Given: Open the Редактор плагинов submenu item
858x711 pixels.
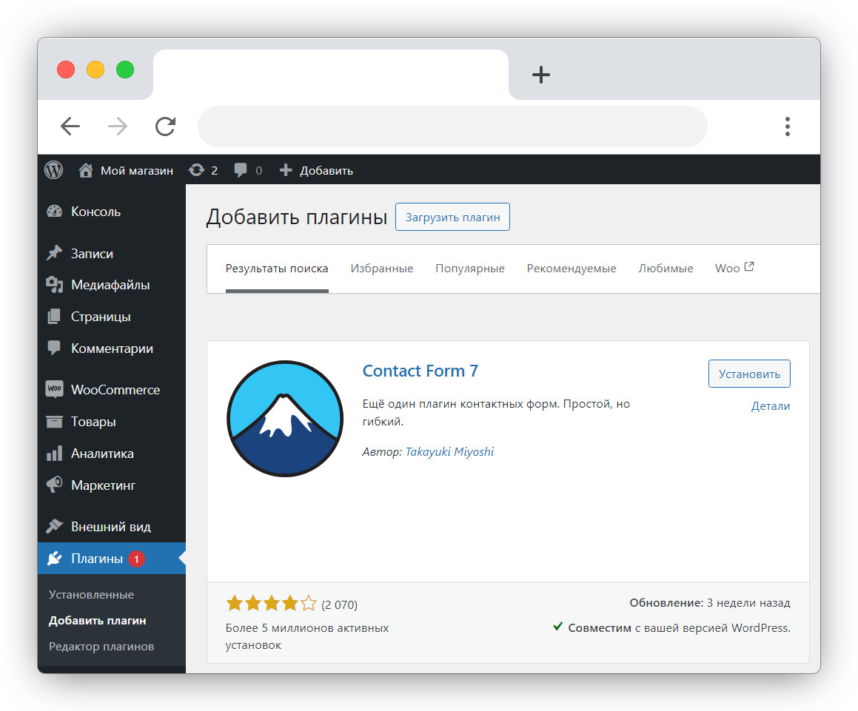Looking at the screenshot, I should 101,647.
